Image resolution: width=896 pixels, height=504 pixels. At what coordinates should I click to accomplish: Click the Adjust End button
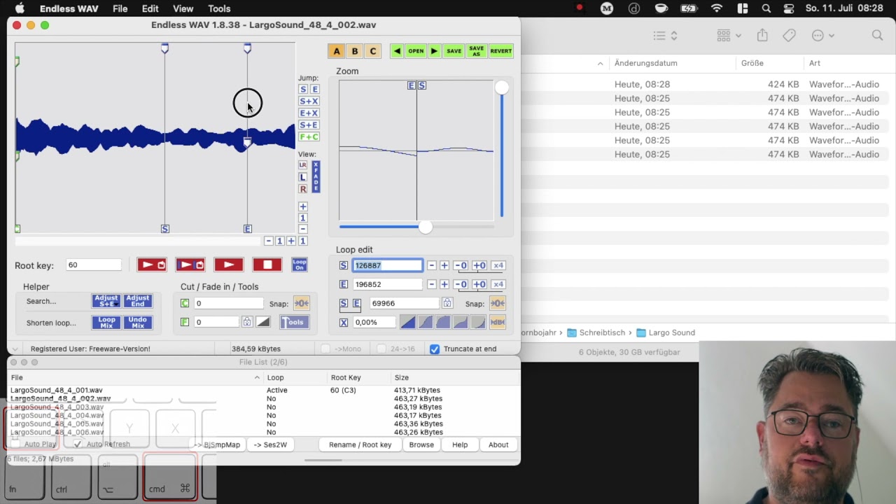coord(138,301)
